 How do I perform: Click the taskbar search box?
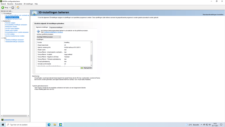[x=26, y=125]
